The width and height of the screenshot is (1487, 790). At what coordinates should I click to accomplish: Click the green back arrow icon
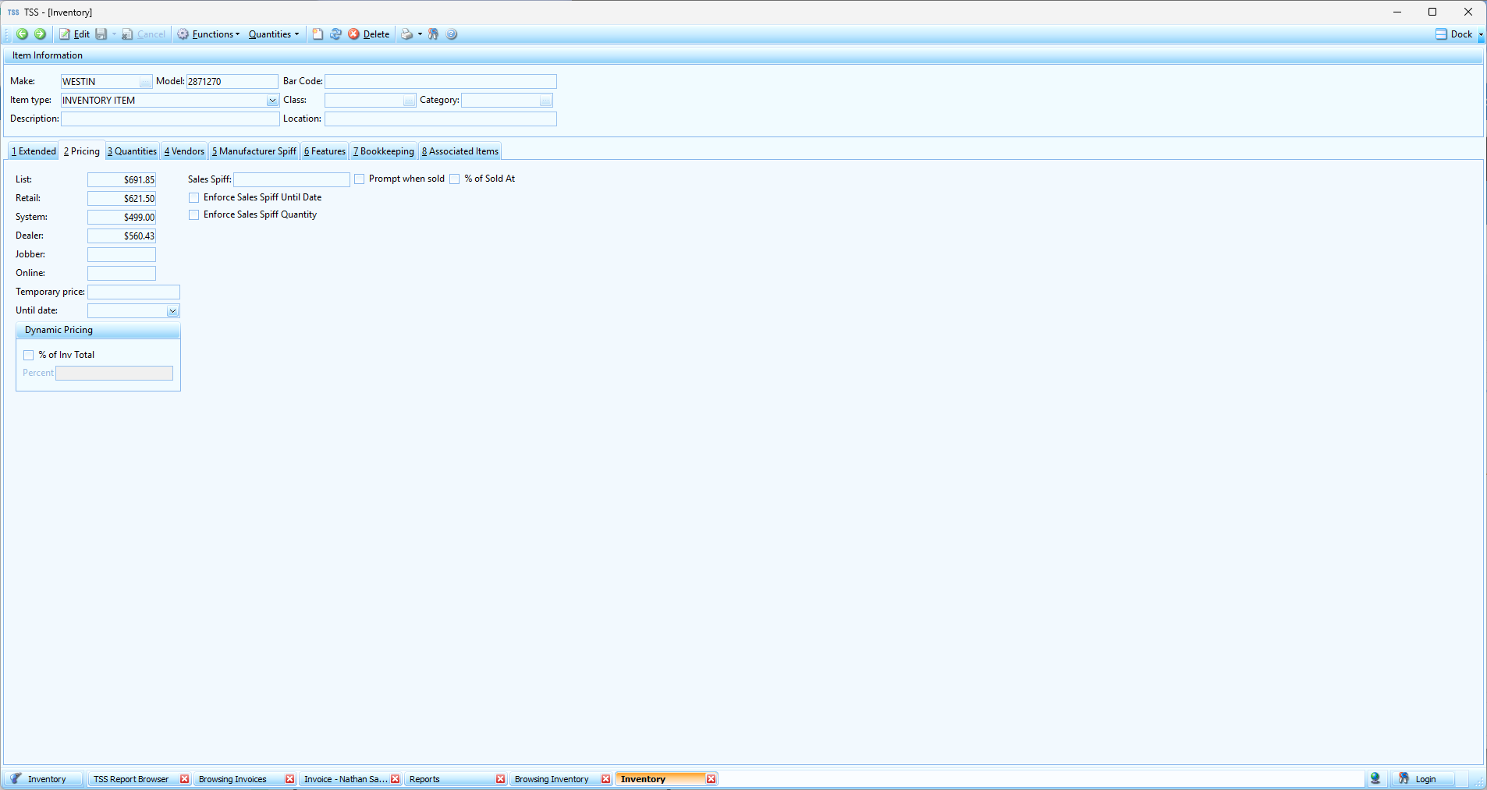[x=22, y=34]
